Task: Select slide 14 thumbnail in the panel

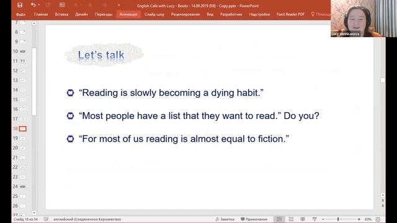Action: pyautogui.click(x=22, y=90)
